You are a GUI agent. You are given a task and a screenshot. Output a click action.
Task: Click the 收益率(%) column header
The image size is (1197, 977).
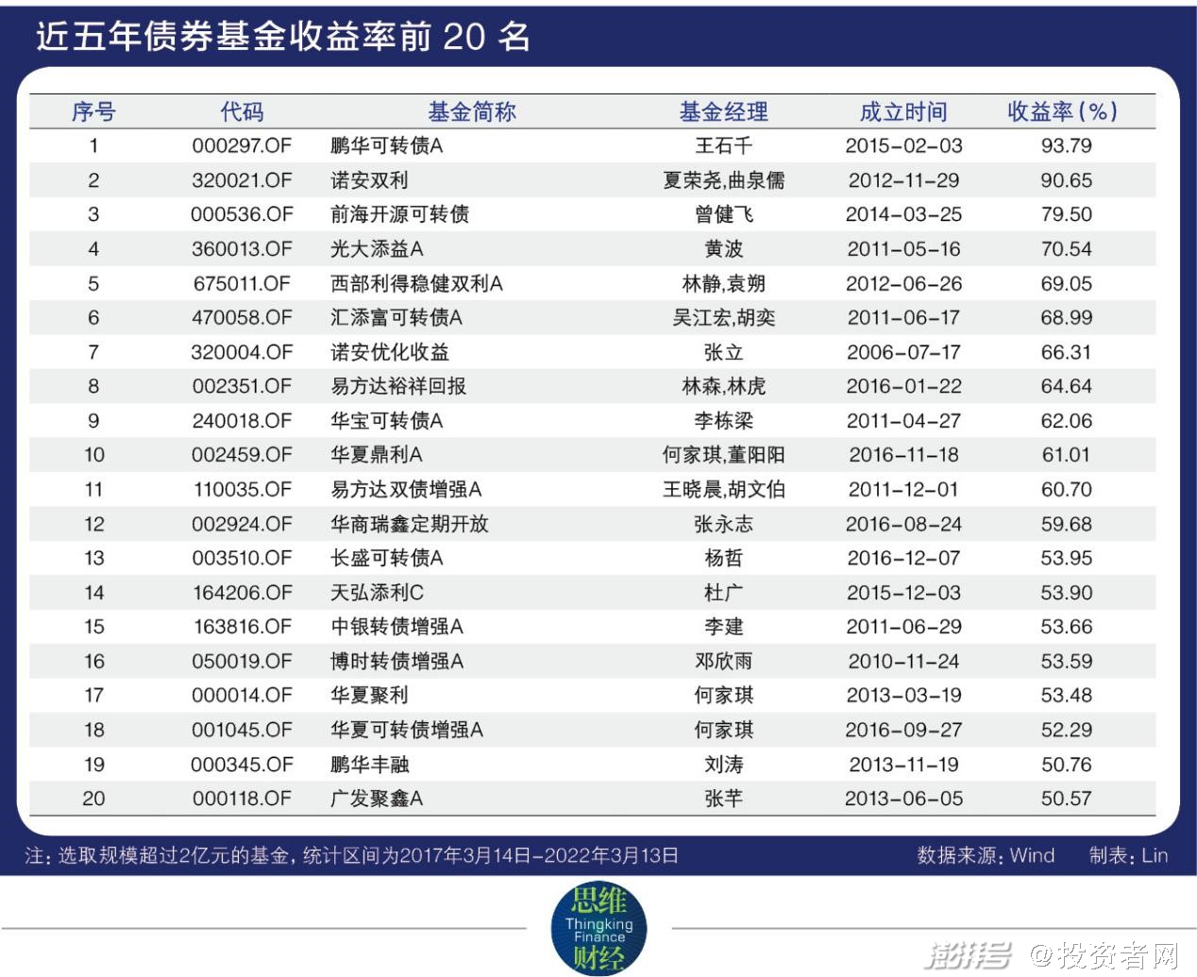[1063, 111]
